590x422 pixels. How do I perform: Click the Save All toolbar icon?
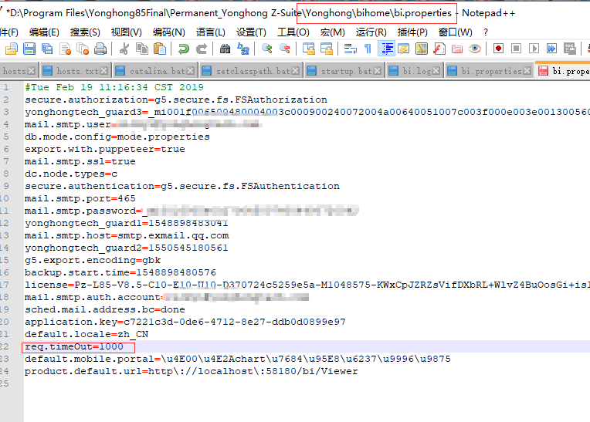coord(46,49)
